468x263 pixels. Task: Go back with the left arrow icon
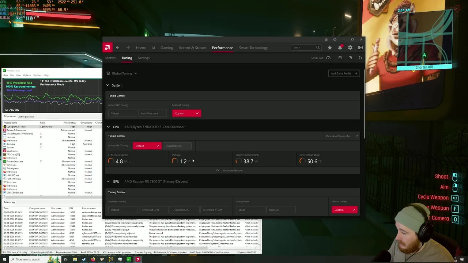pos(117,47)
